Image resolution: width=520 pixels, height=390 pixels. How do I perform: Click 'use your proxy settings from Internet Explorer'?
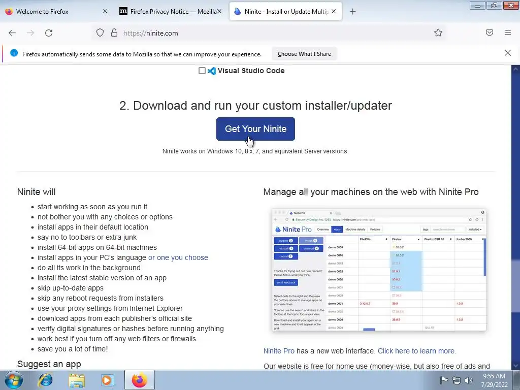point(110,308)
